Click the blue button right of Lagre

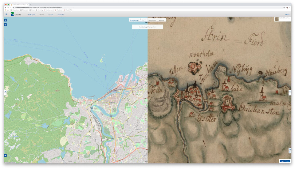point(288,161)
